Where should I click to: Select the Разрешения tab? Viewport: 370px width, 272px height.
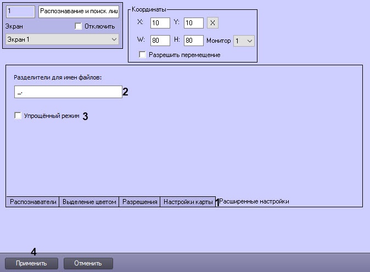point(139,202)
